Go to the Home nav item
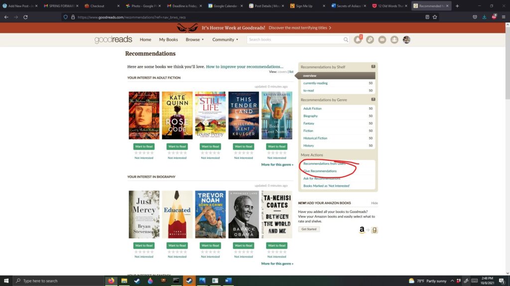This screenshot has width=510, height=286. [x=145, y=40]
